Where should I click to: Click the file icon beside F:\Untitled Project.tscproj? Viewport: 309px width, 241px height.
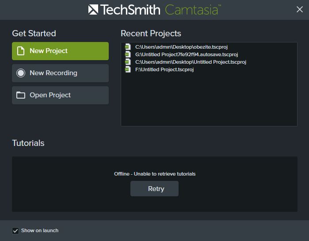tap(128, 69)
